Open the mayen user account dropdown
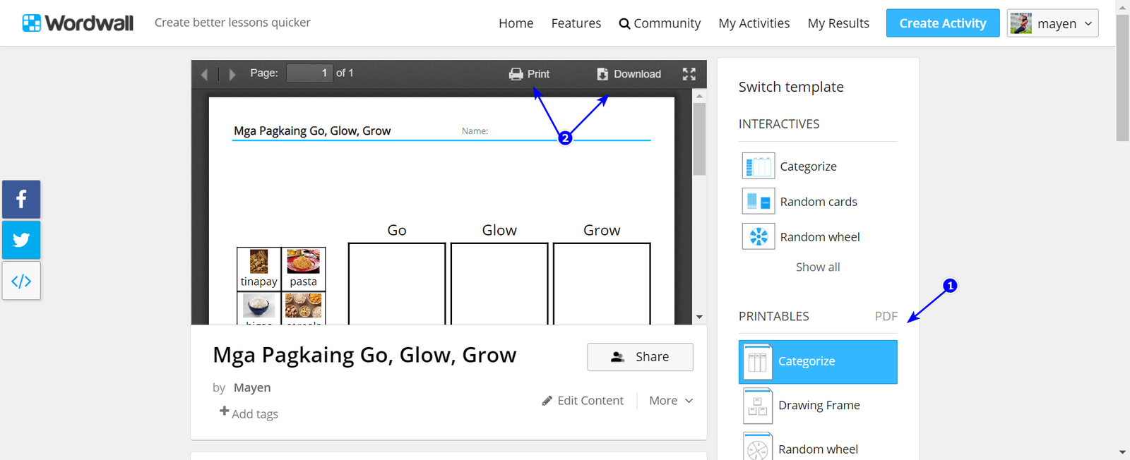This screenshot has height=460, width=1130. (x=1052, y=23)
